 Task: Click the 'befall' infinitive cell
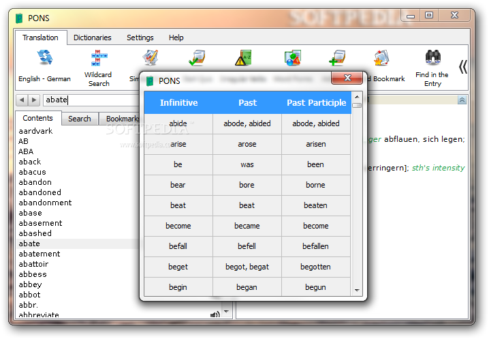[178, 246]
